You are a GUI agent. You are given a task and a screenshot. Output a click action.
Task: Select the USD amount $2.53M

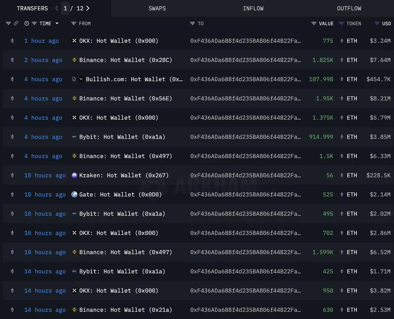(x=380, y=310)
